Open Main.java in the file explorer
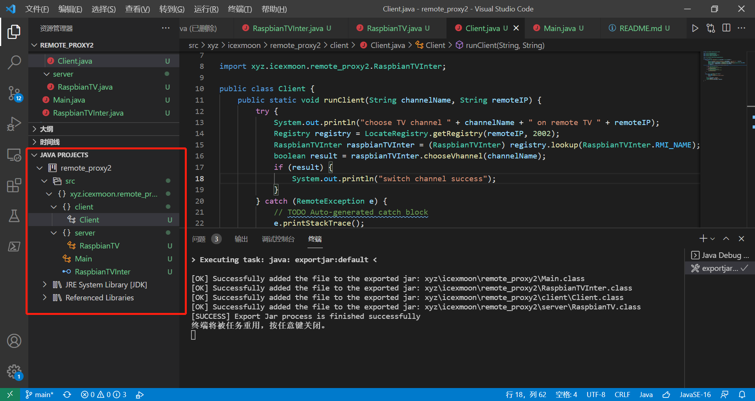This screenshot has width=755, height=401. [x=104, y=100]
